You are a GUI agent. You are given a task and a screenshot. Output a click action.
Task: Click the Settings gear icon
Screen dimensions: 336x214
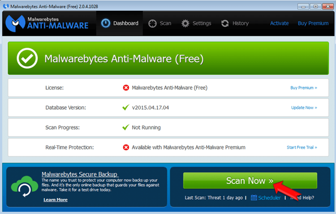(185, 23)
